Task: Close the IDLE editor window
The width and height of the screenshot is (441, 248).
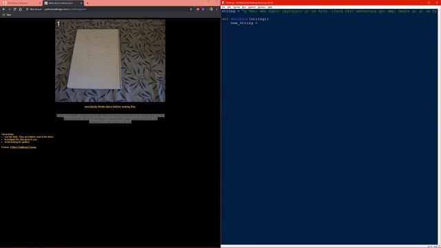Action: point(437,3)
